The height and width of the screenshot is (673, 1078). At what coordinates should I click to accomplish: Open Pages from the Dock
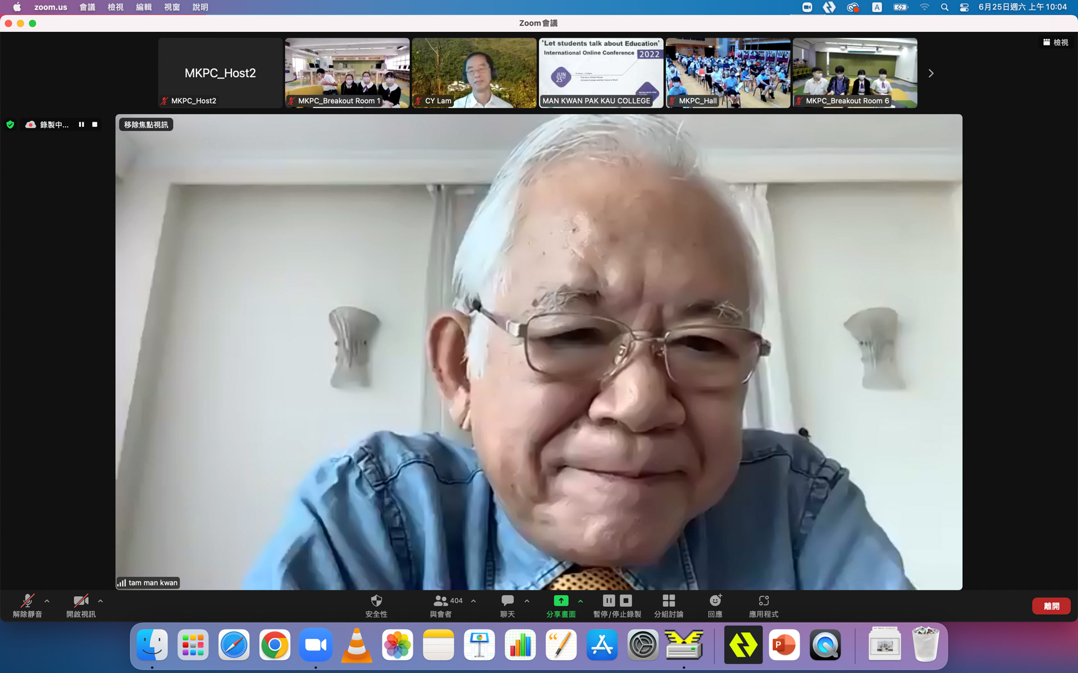click(x=561, y=645)
